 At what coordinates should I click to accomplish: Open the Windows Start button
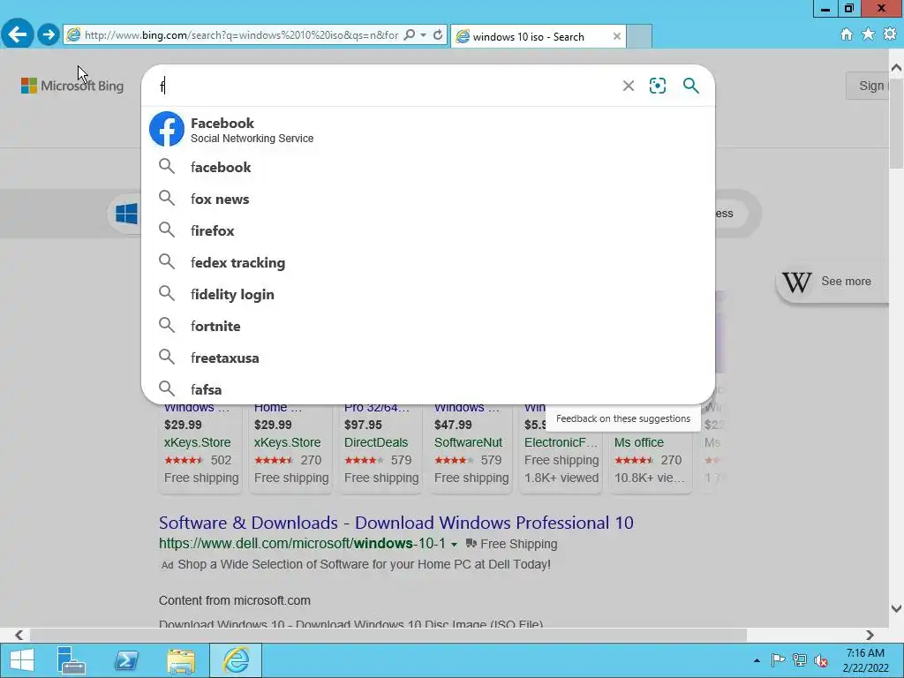click(22, 660)
